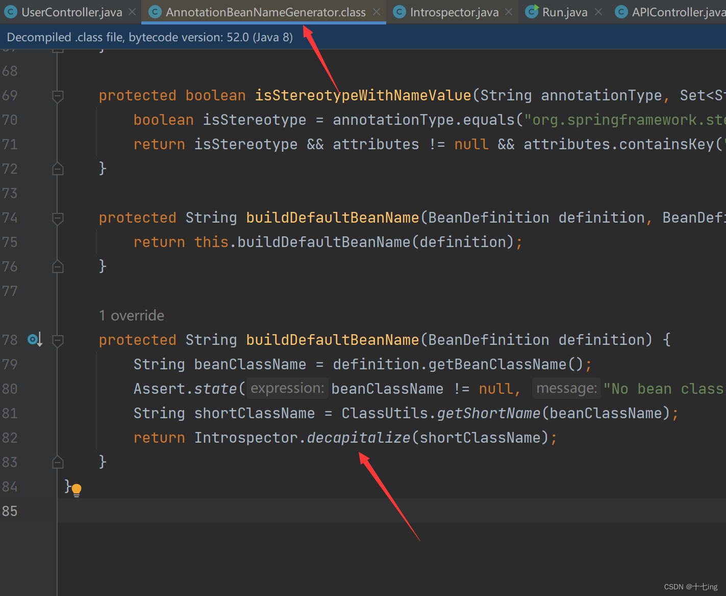Click getShortName method on line 81
This screenshot has height=596, width=726.
click(489, 414)
